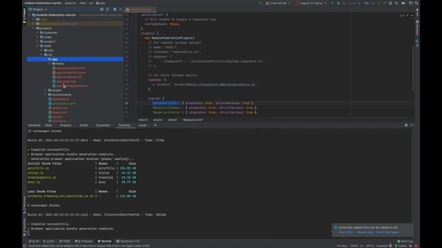Click View Files link in Git notification
442x248 pixels.
tap(345, 232)
